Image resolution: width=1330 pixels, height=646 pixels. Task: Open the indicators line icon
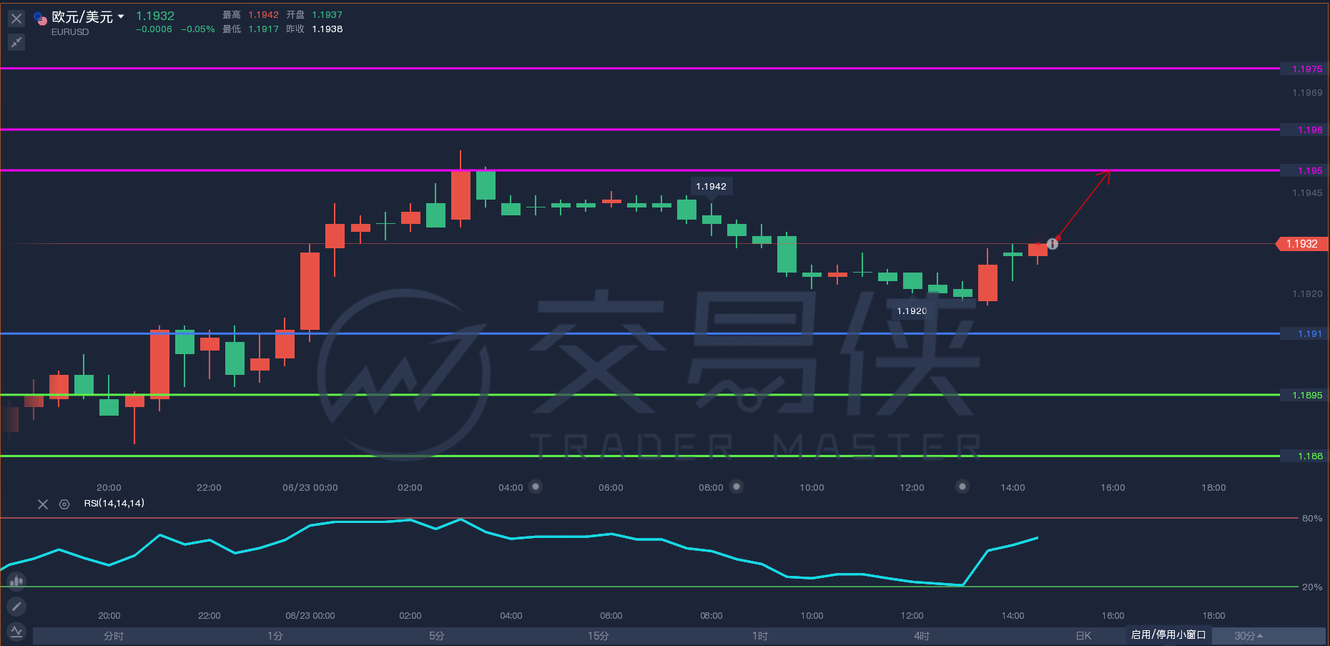(16, 632)
